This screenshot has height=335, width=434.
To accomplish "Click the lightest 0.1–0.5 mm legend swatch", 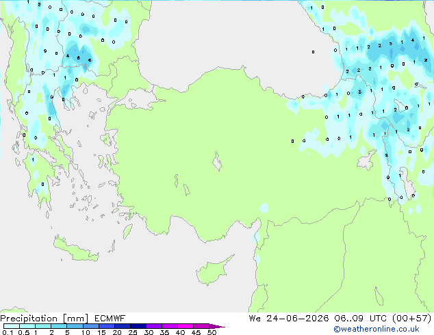I will (x=12, y=326).
